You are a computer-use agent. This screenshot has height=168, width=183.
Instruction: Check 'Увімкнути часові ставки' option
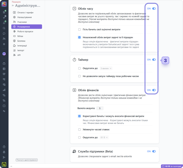coord(80,129)
